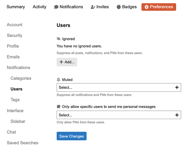View the Badges tab
This screenshot has height=150, width=192.
click(x=126, y=7)
